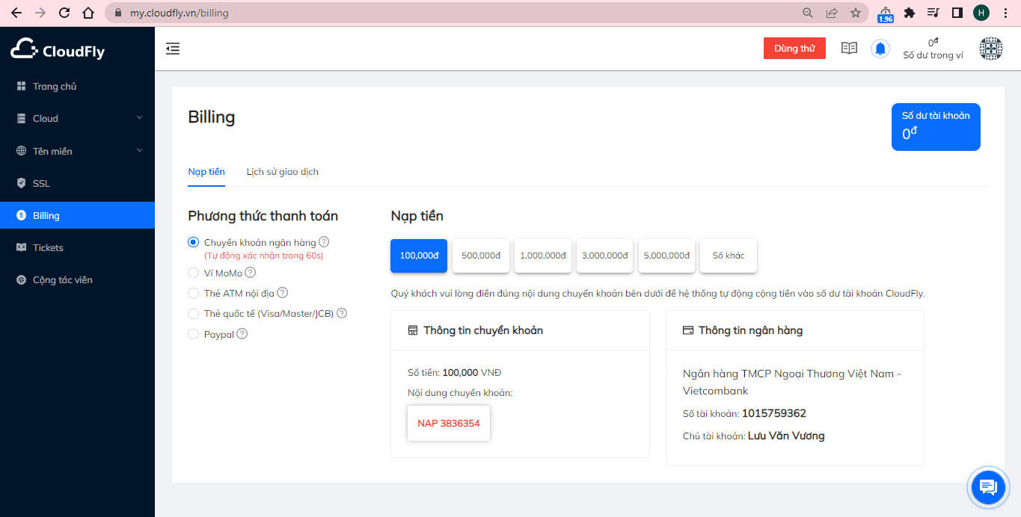Open the SSL sidebar menu item
Screen dimensions: 1021x517
pos(77,183)
